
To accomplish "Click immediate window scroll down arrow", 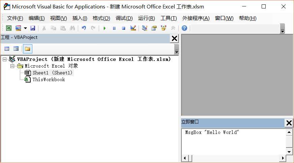I will [x=289, y=152].
